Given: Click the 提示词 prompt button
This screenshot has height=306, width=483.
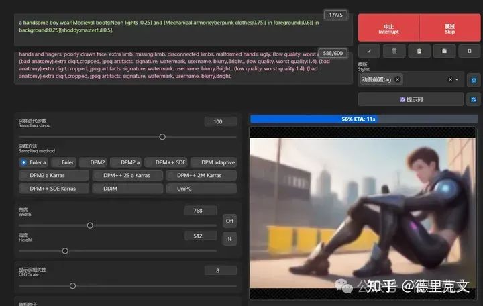Looking at the screenshot, I should click(x=411, y=99).
